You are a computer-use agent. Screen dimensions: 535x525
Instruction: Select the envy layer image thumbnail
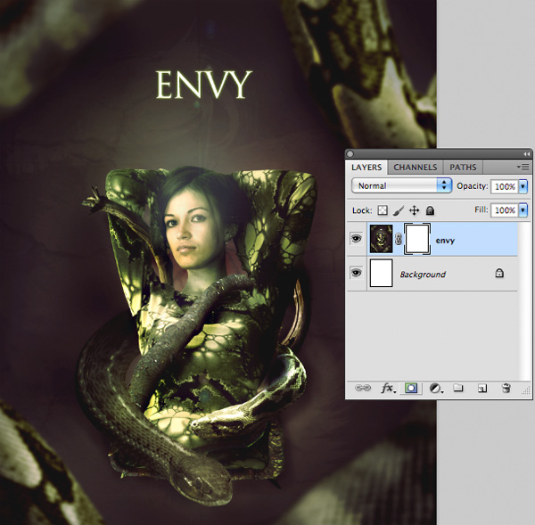pyautogui.click(x=381, y=239)
